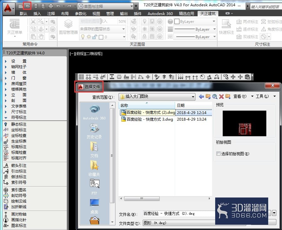Select 坐标标注 tool

click(15, 130)
